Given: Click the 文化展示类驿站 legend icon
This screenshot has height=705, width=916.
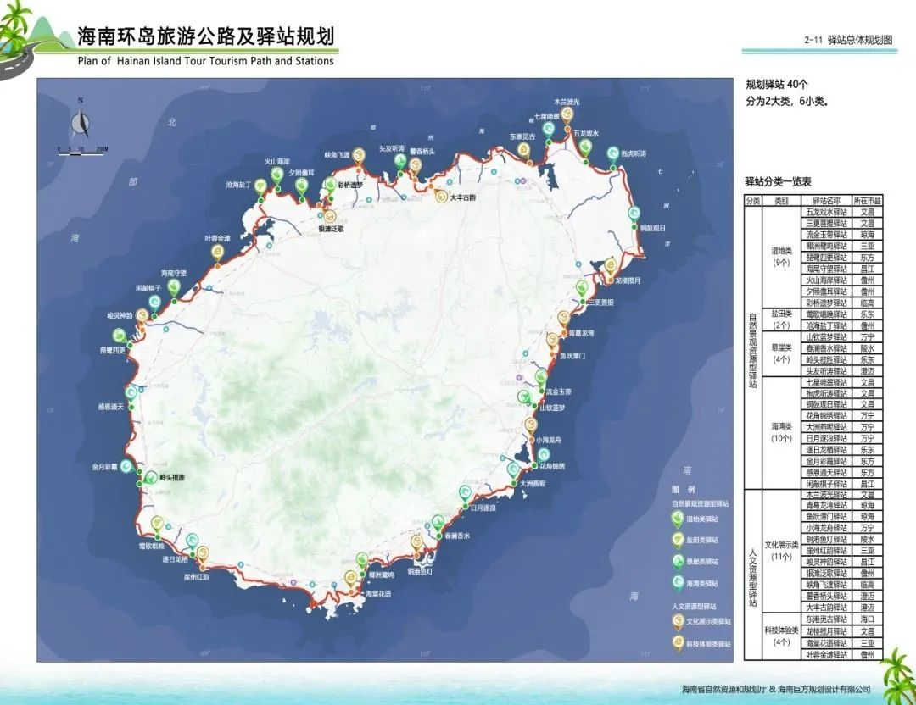Looking at the screenshot, I should 677,621.
